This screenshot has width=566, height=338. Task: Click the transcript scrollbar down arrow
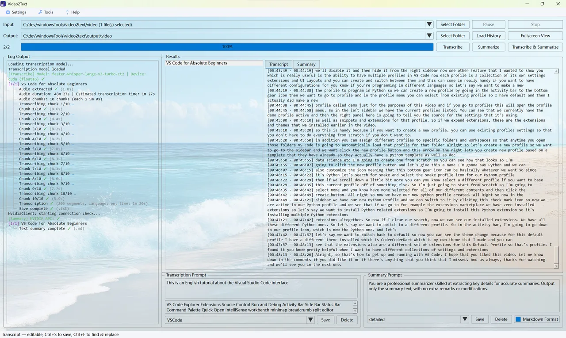(556, 266)
